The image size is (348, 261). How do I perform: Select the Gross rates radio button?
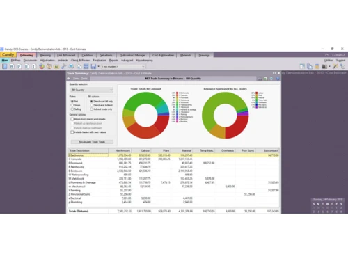point(72,105)
